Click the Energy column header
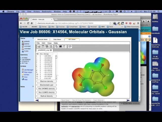This screenshot has width=162, height=122. point(48,54)
